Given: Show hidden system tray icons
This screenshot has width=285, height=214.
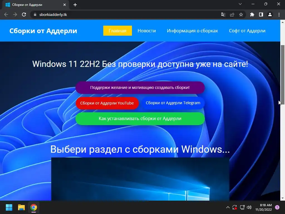Looking at the screenshot, I should [228, 207].
